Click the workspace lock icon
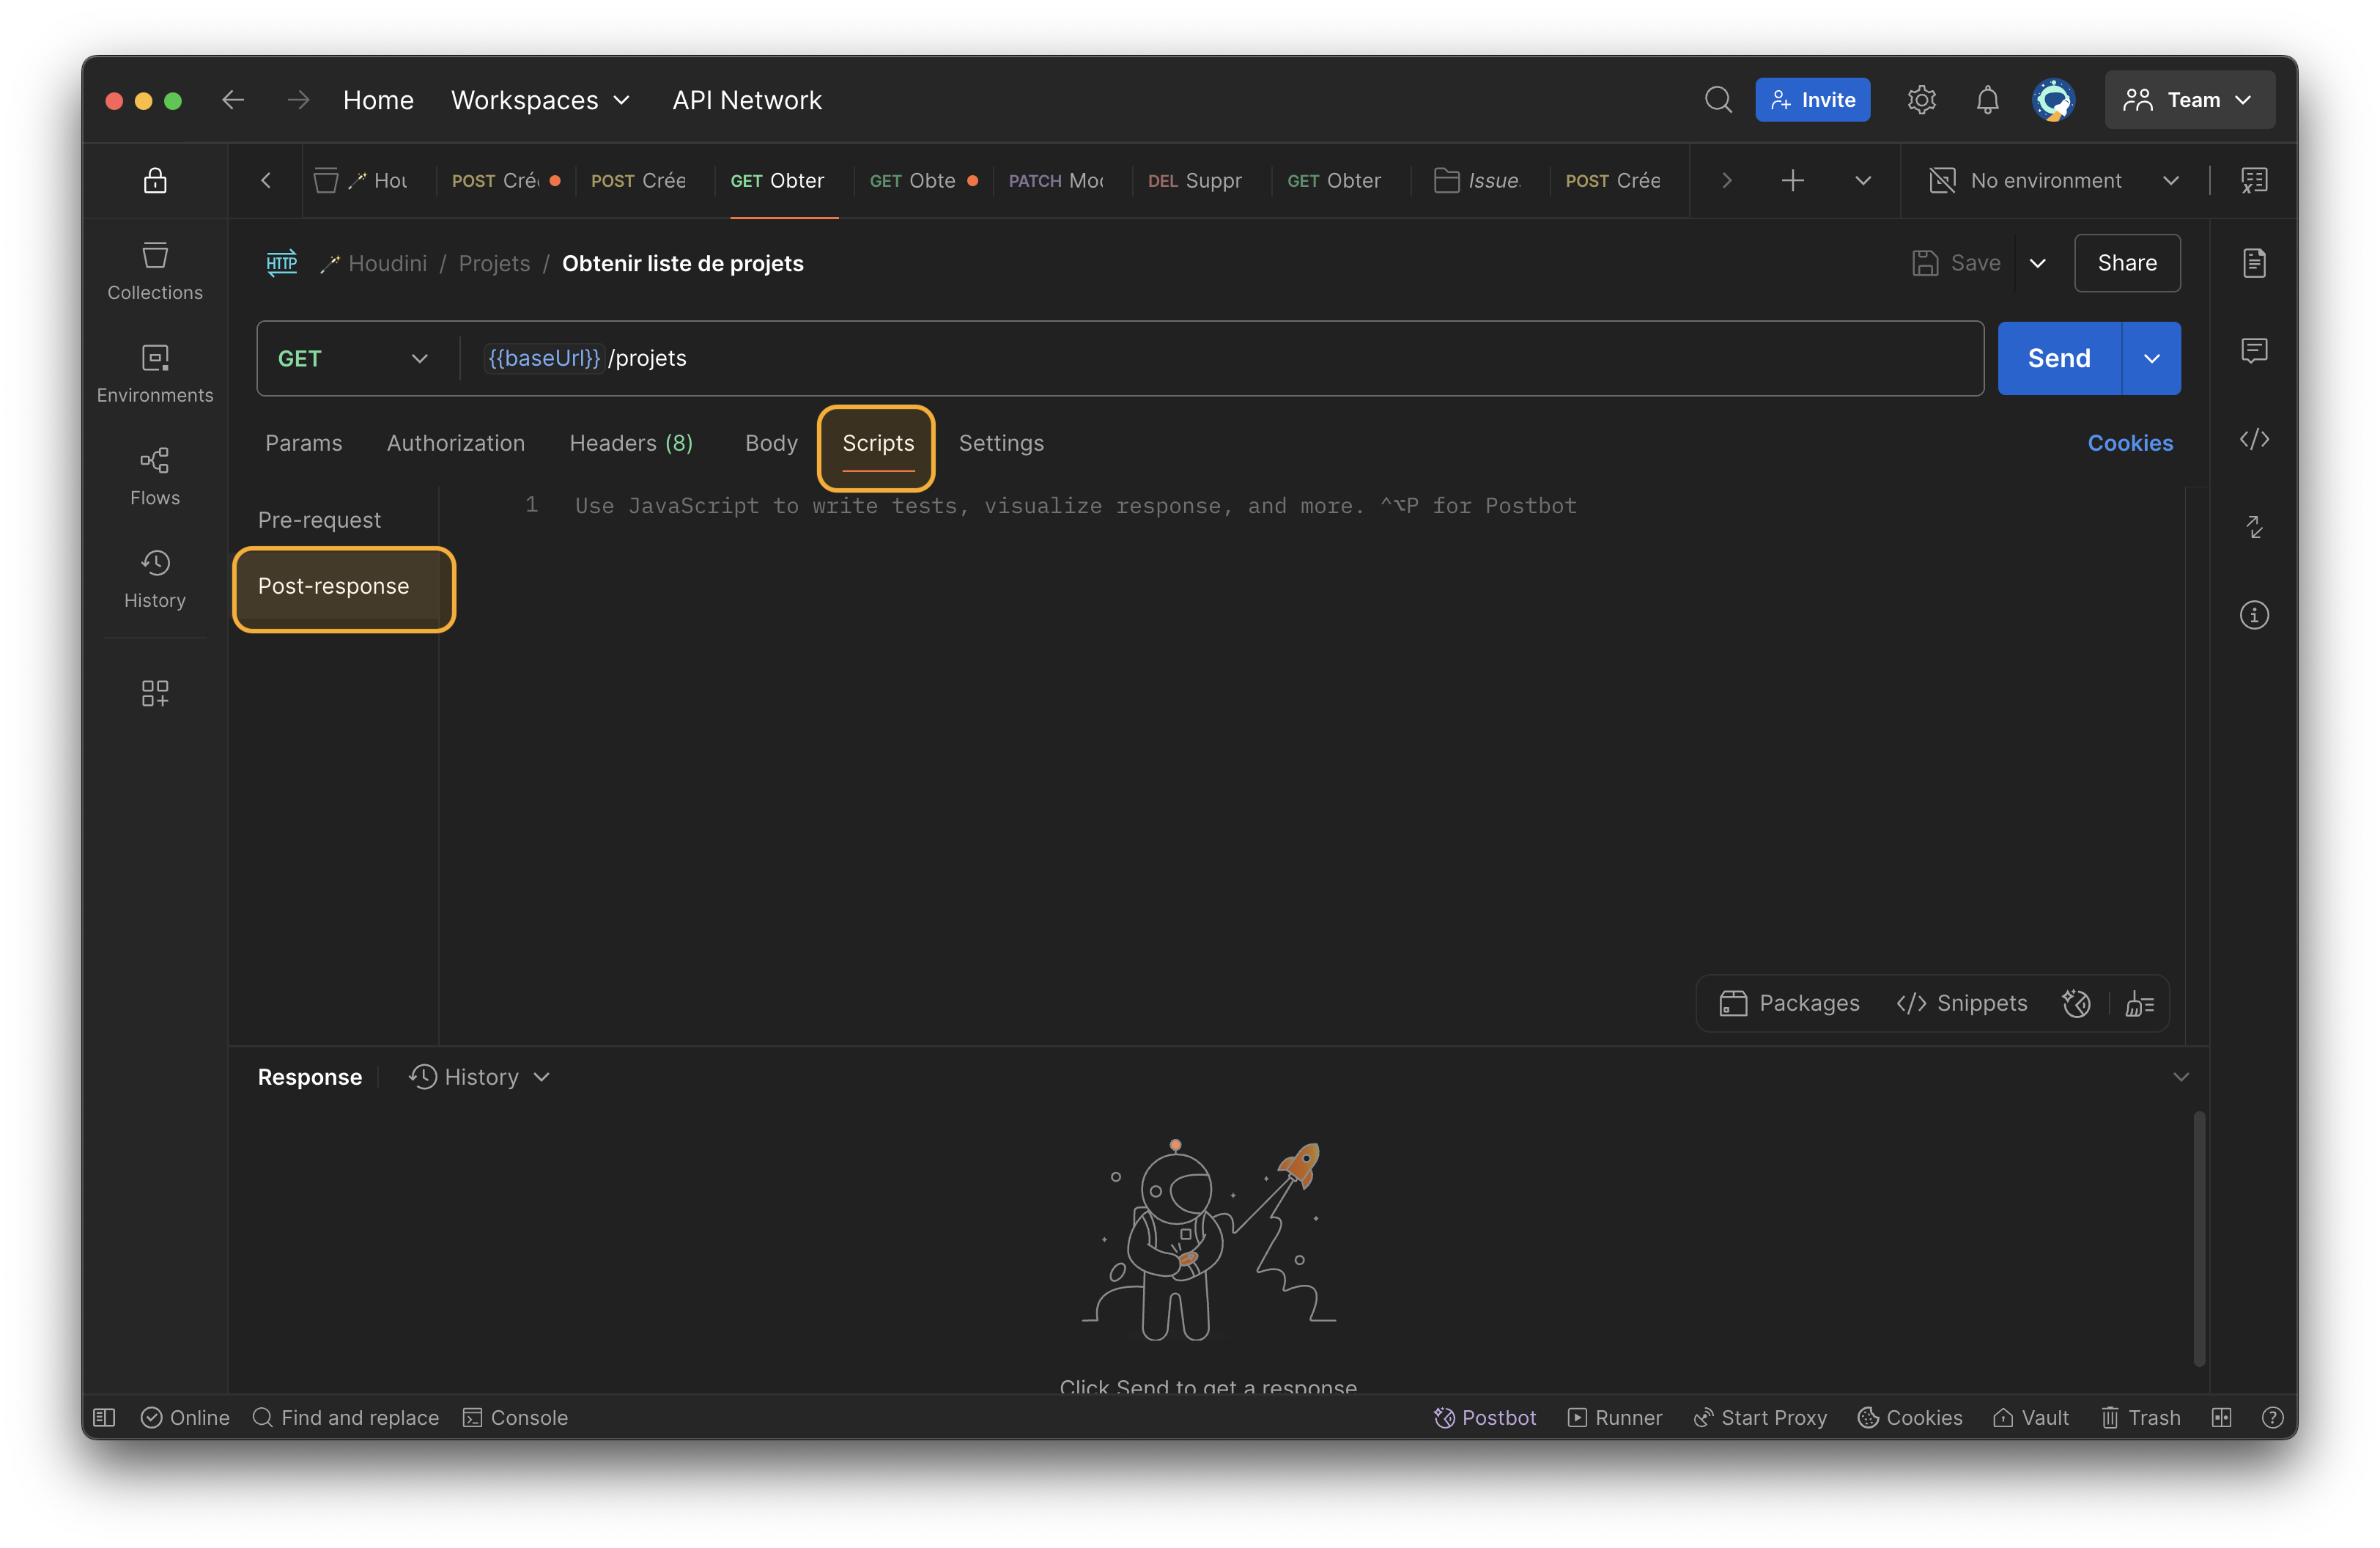Viewport: 2380px width, 1548px height. (155, 180)
